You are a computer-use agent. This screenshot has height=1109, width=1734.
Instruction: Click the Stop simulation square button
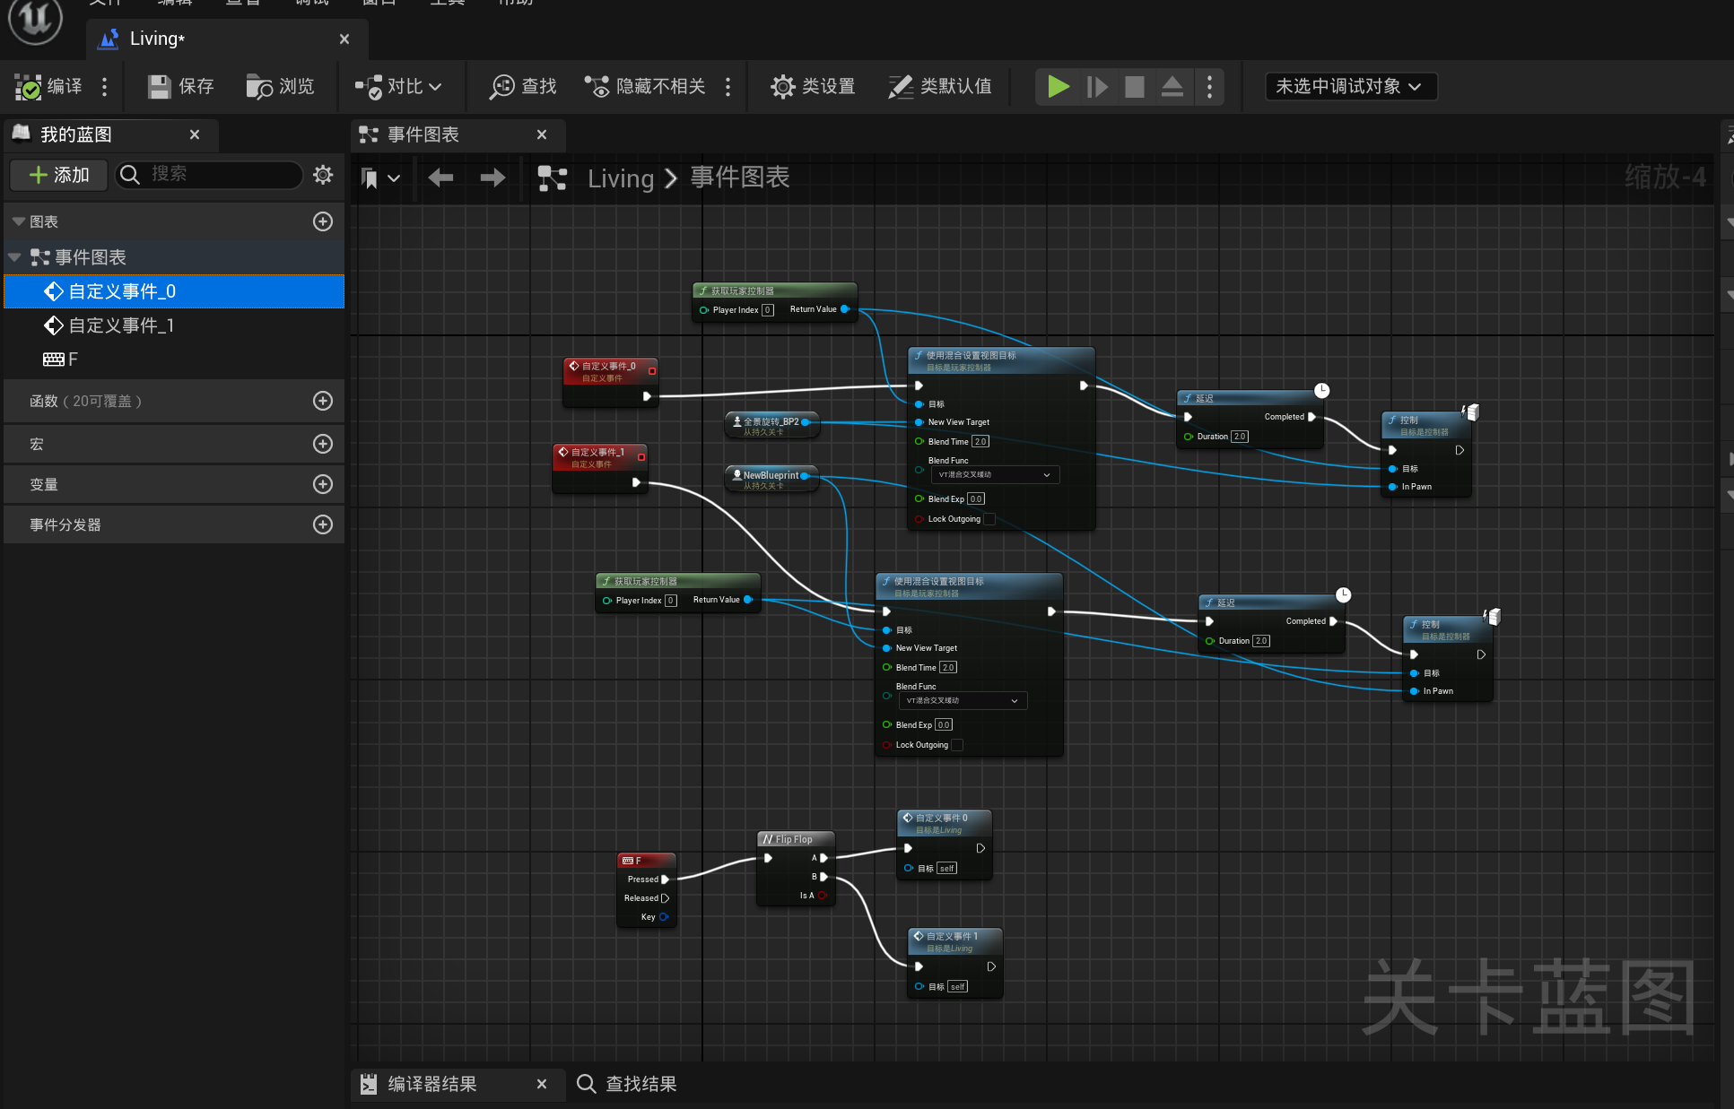point(1134,87)
